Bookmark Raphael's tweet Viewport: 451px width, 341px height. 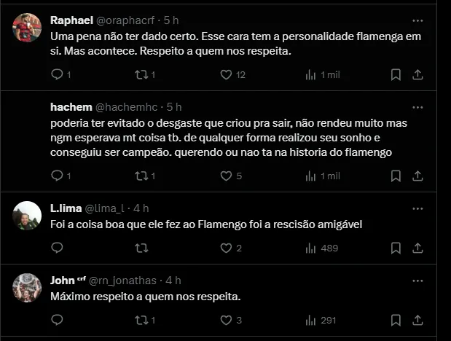pos(396,74)
